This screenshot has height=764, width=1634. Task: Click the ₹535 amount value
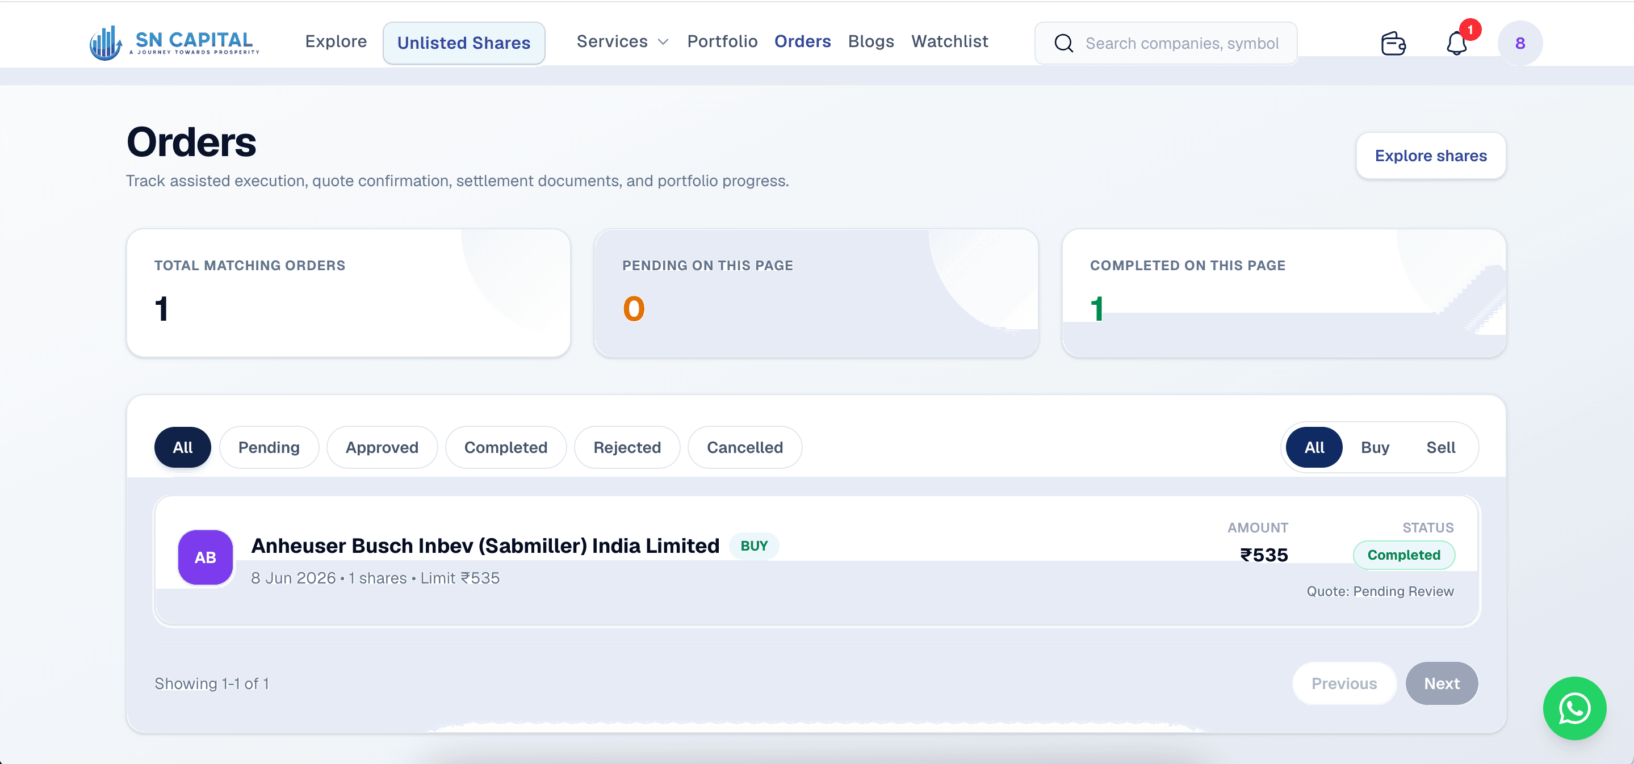click(x=1264, y=555)
